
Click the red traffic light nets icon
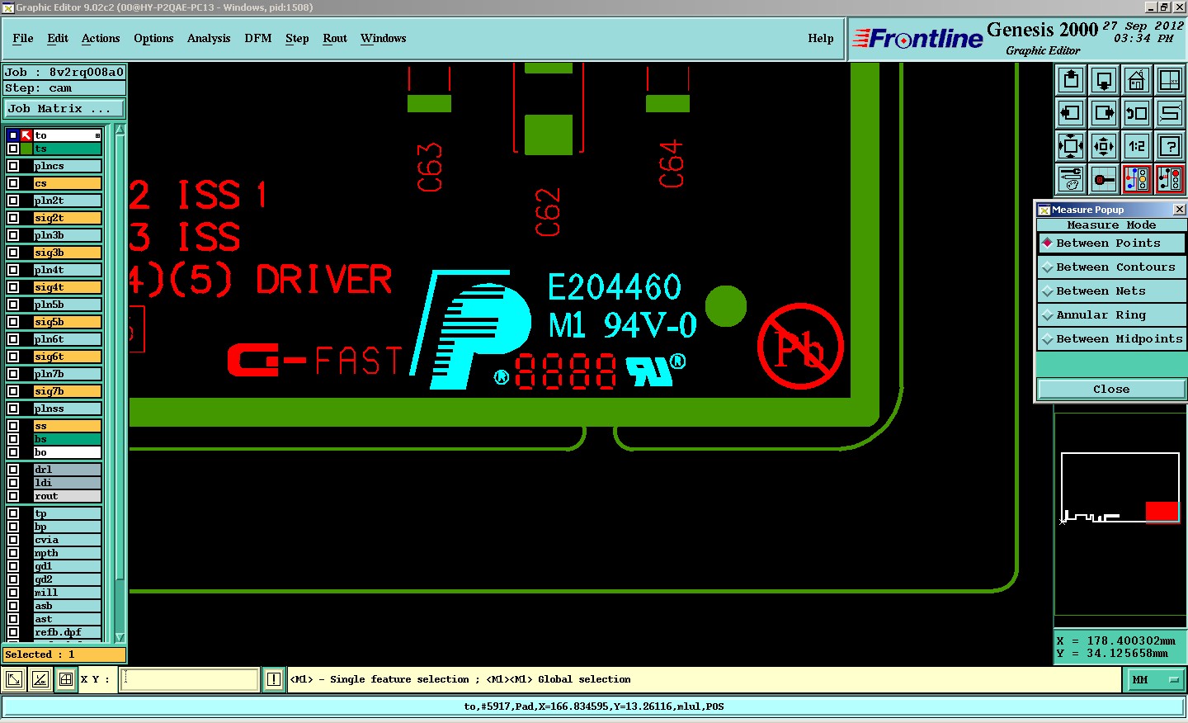[1170, 179]
